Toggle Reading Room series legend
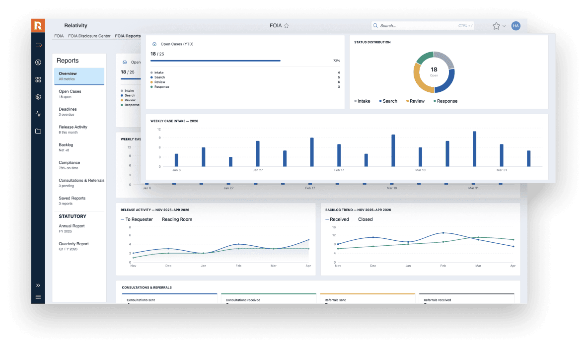587x348 pixels. pyautogui.click(x=177, y=219)
